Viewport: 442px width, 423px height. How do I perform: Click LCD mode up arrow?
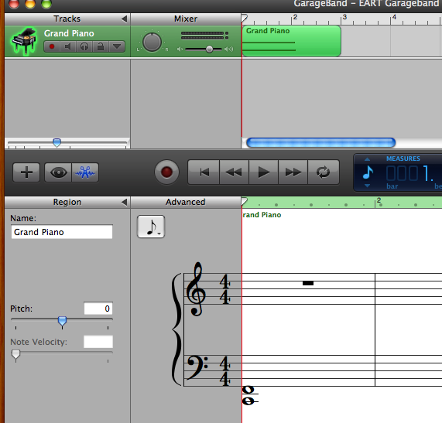(x=367, y=159)
